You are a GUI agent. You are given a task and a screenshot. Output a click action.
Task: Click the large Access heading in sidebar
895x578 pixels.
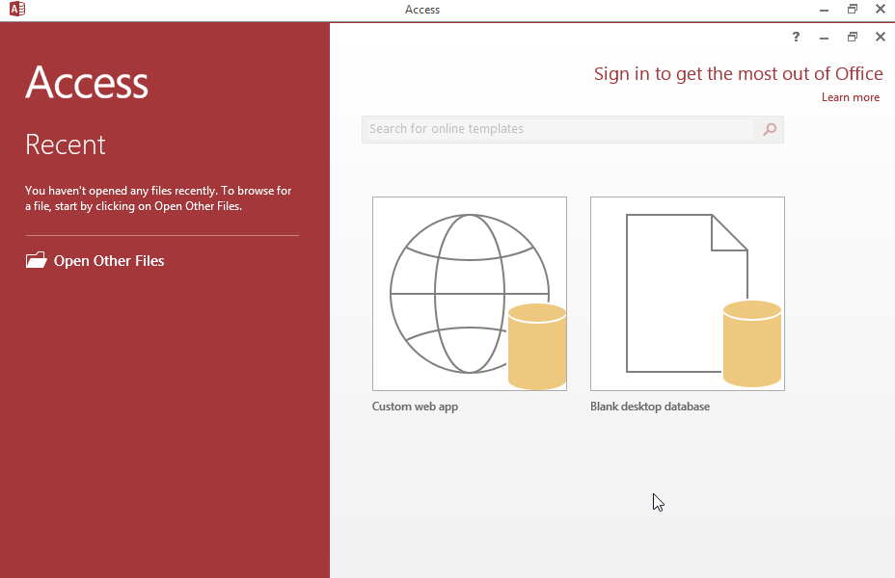87,83
